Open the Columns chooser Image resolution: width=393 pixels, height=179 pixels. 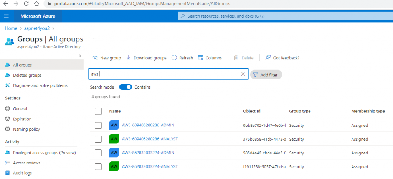pyautogui.click(x=210, y=58)
